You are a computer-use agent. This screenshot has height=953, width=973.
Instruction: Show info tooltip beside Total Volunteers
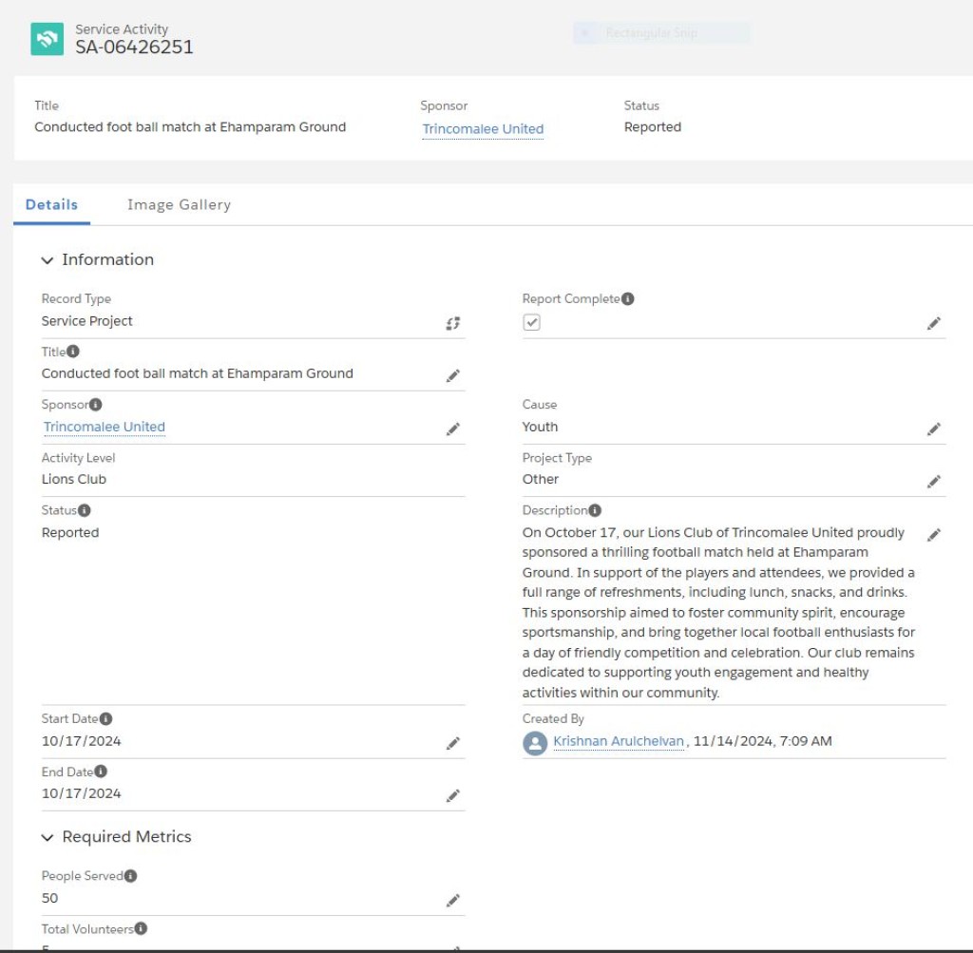141,929
